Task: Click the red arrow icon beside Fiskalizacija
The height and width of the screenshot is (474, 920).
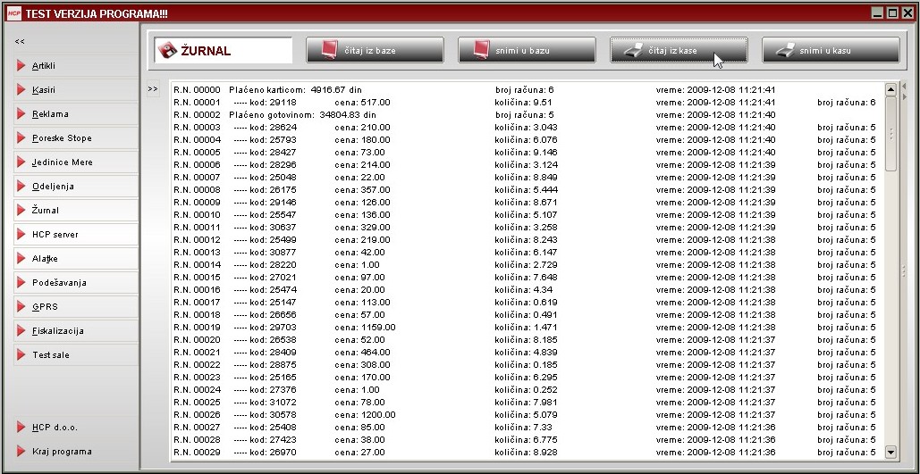Action: pyautogui.click(x=21, y=331)
